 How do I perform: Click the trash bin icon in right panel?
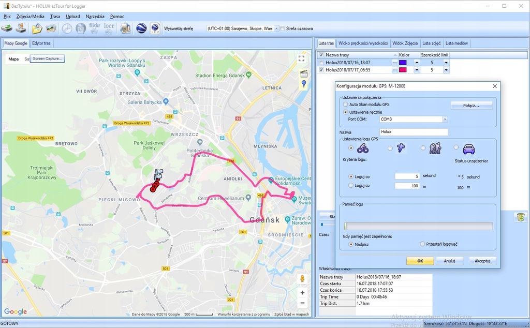(x=521, y=217)
